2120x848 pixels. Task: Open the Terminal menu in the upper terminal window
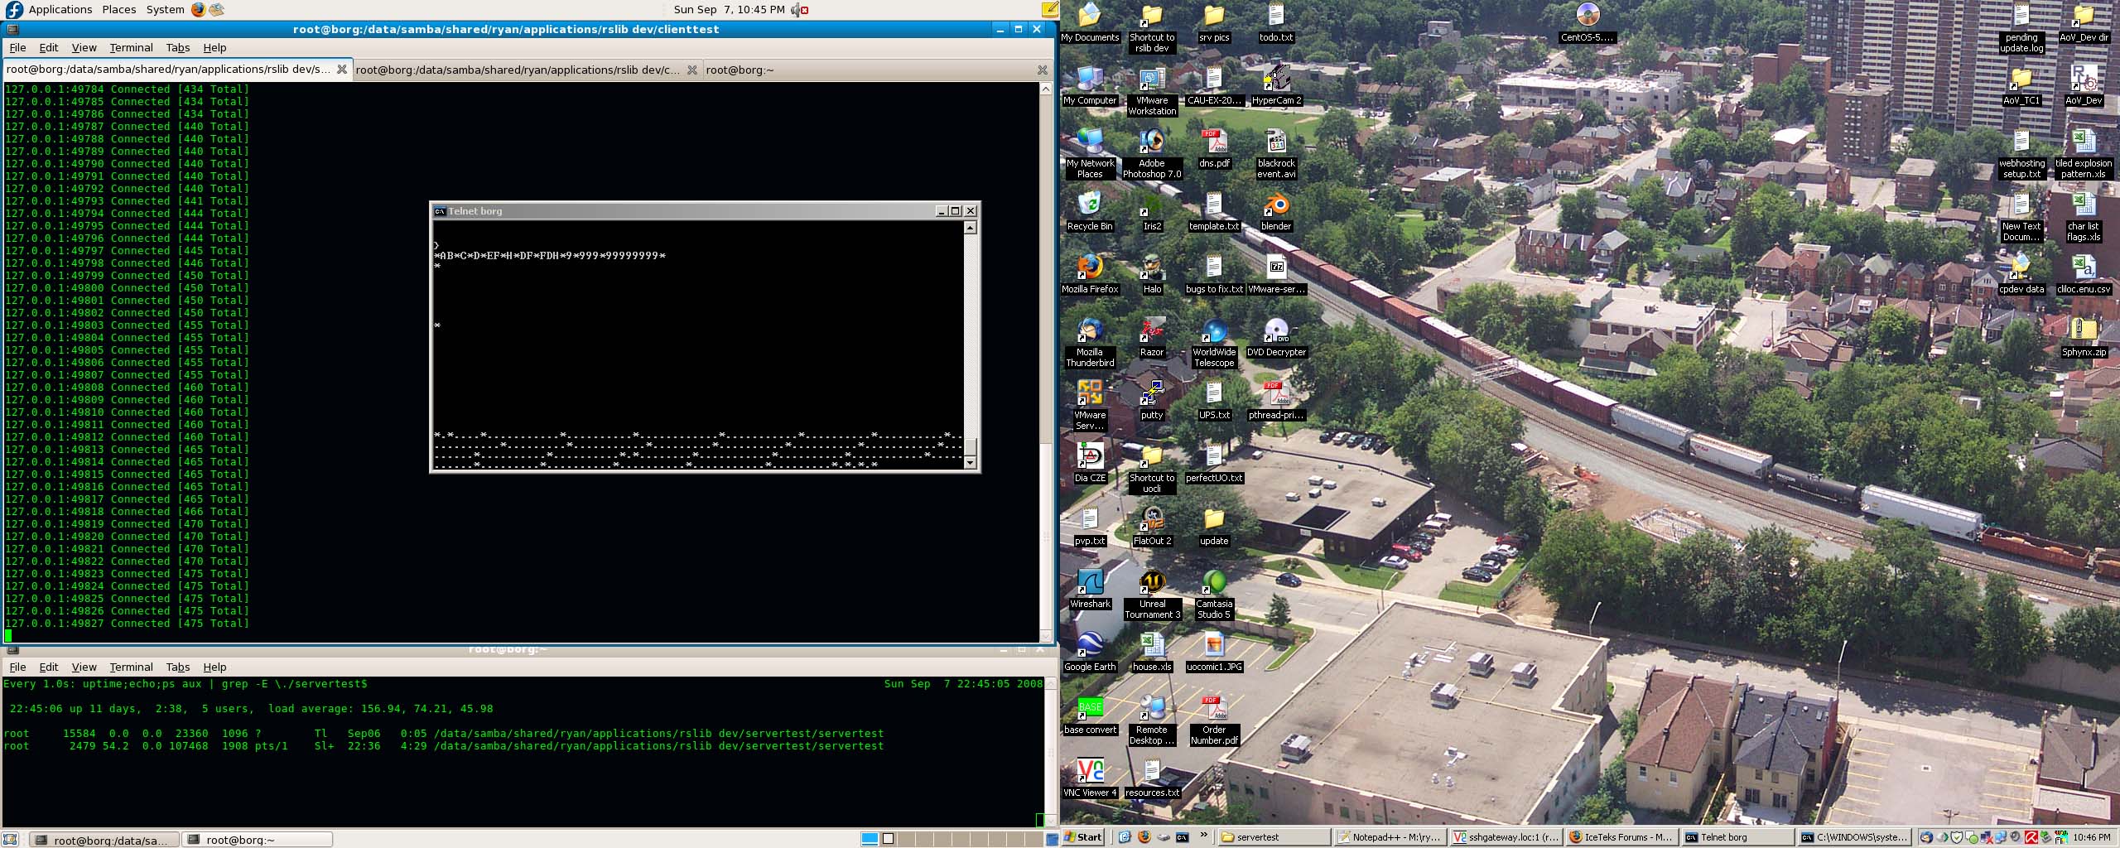[131, 47]
